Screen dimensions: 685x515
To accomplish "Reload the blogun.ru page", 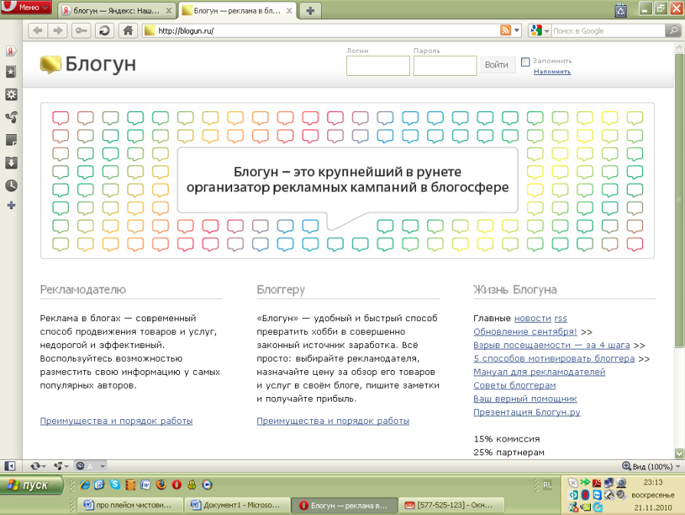I will coord(104,31).
